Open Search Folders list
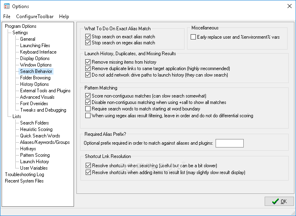Image resolution: width=296 pixels, height=216 pixels. (x=34, y=123)
